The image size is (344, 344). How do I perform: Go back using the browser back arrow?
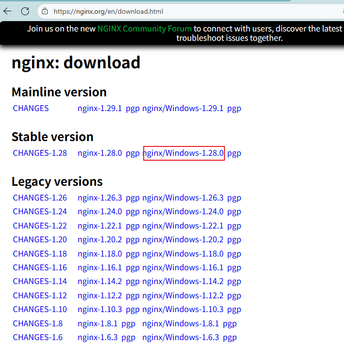click(x=7, y=11)
